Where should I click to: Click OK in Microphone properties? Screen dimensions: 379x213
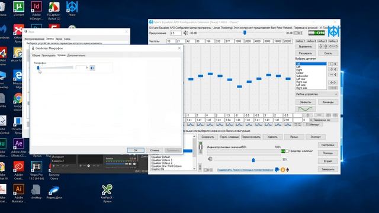136,150
